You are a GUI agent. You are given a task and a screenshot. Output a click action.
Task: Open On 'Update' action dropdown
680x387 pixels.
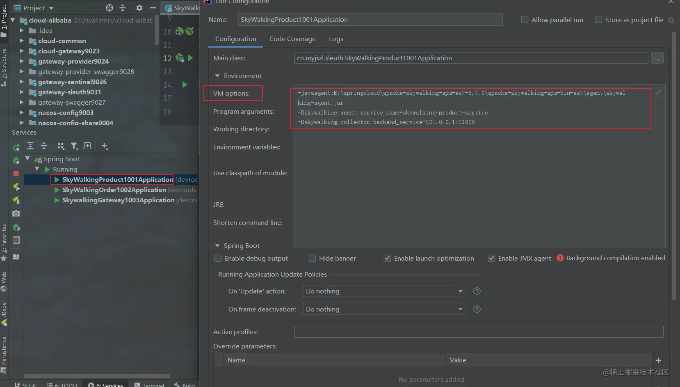coord(384,291)
